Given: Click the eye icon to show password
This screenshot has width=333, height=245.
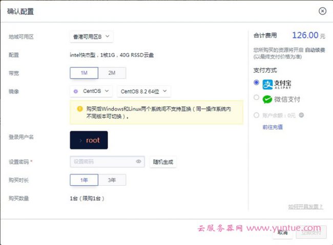Looking at the screenshot, I should [x=138, y=162].
